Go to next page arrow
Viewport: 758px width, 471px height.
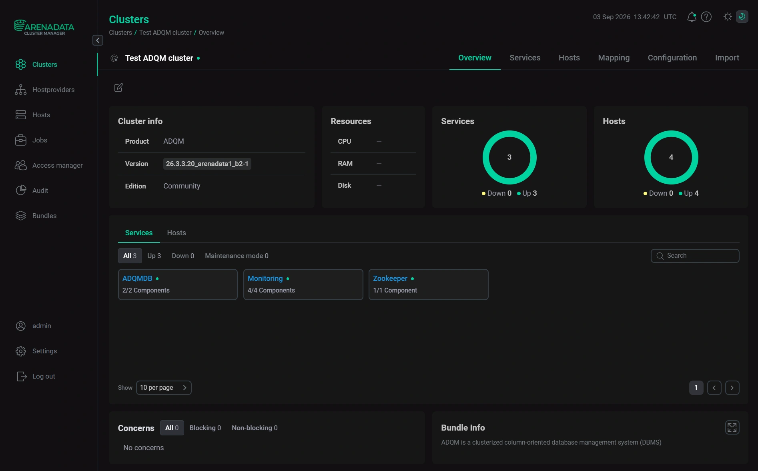[732, 388]
